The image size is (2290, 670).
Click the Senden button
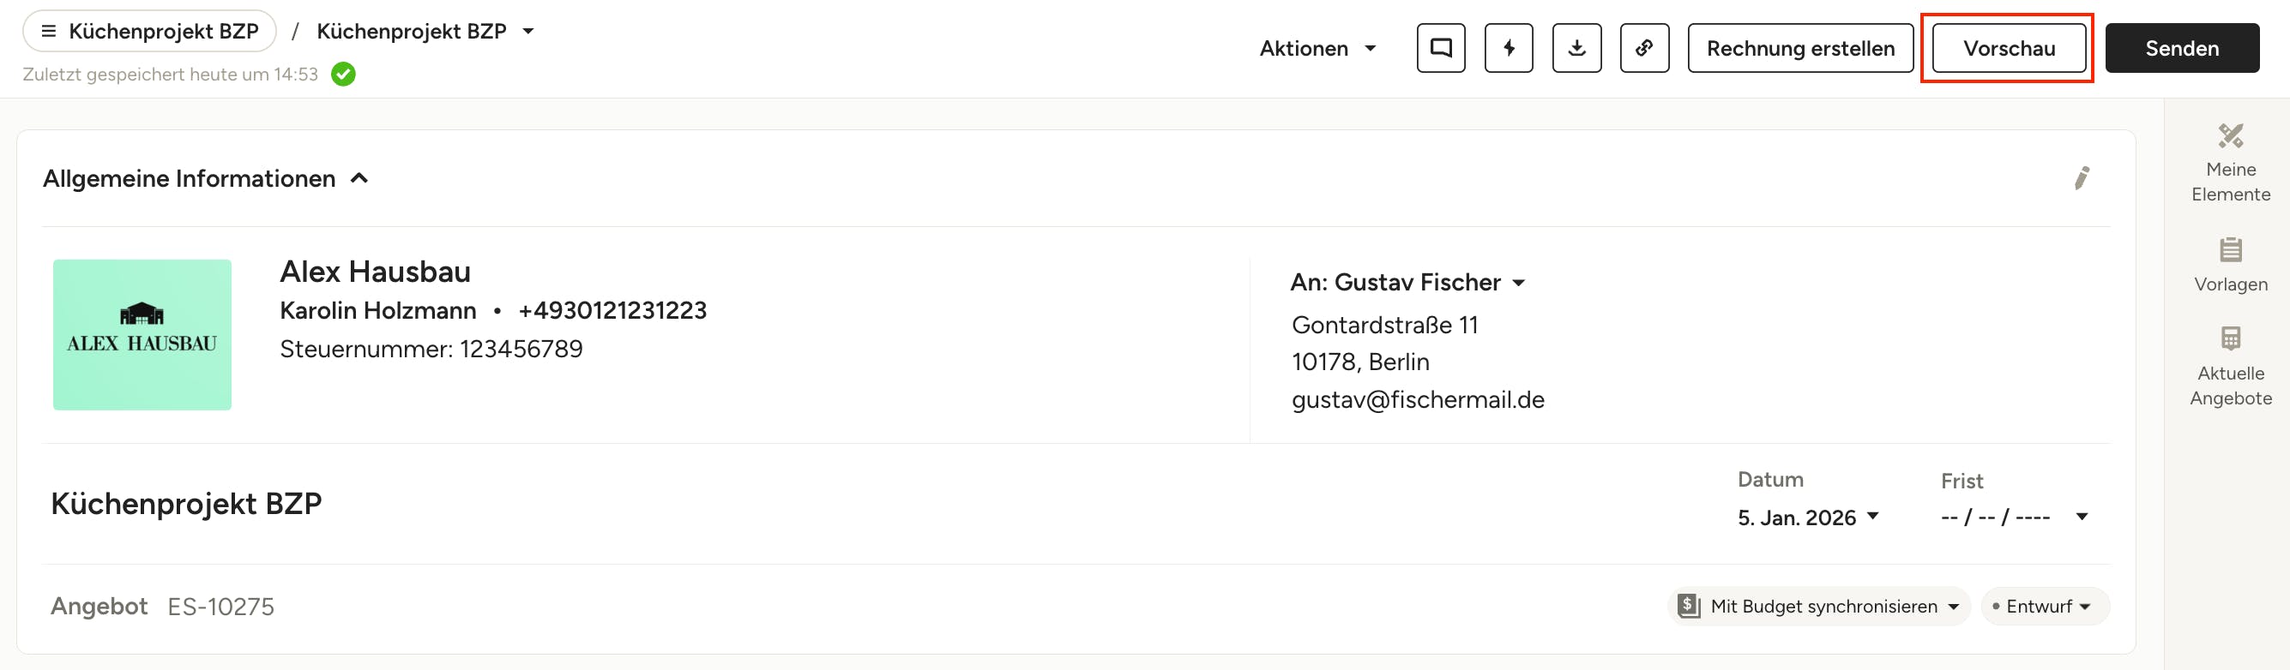[x=2181, y=48]
